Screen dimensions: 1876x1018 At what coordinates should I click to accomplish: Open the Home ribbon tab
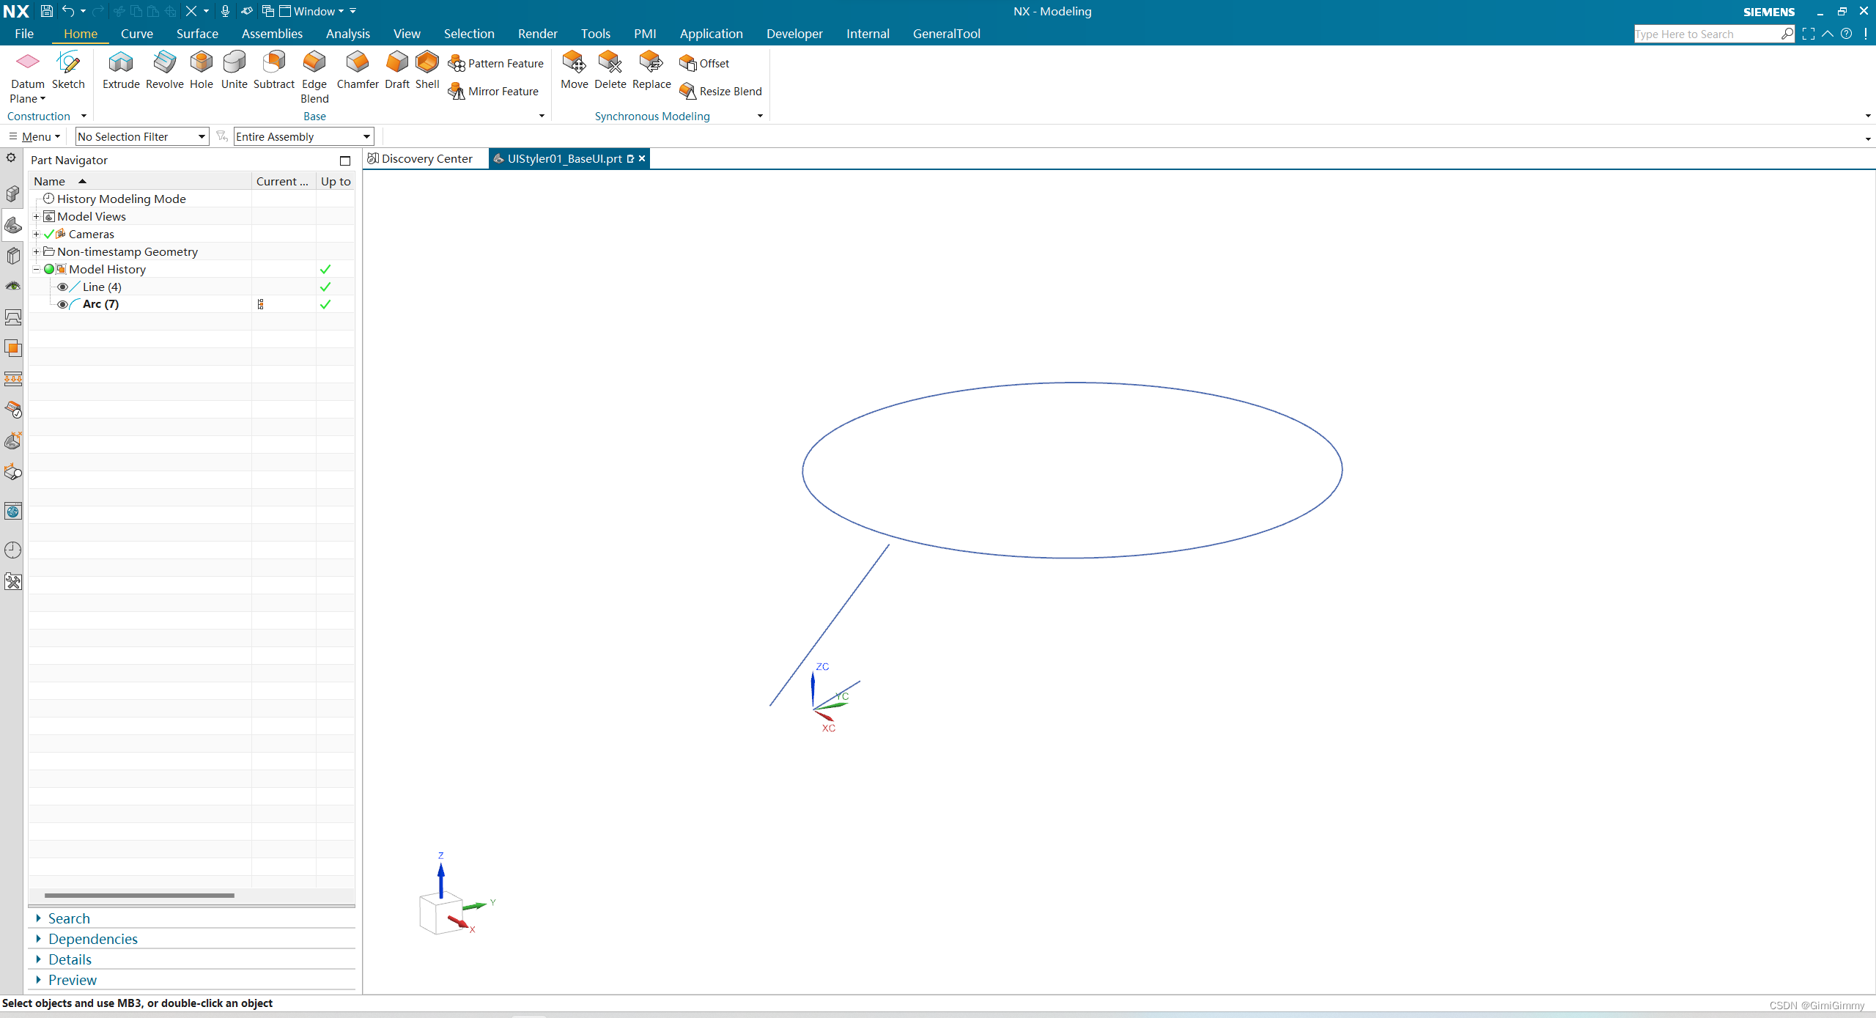click(x=79, y=34)
